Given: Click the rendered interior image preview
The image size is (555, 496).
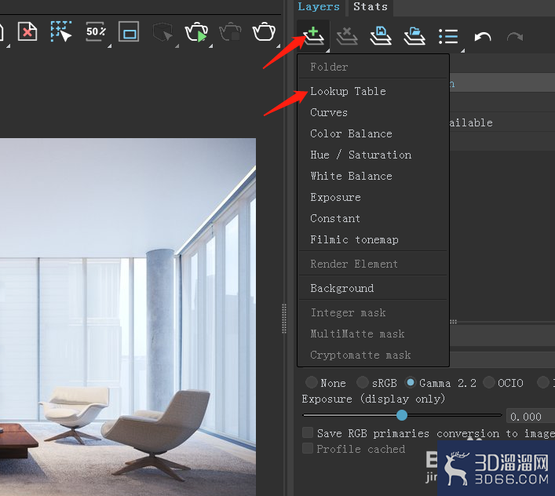Looking at the screenshot, I should pyautogui.click(x=128, y=317).
